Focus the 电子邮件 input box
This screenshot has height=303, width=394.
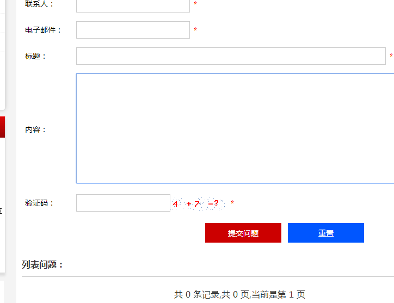coord(133,30)
